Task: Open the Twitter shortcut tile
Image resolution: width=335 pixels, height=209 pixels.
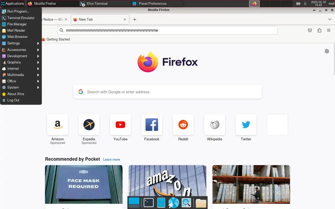Action: [246, 125]
